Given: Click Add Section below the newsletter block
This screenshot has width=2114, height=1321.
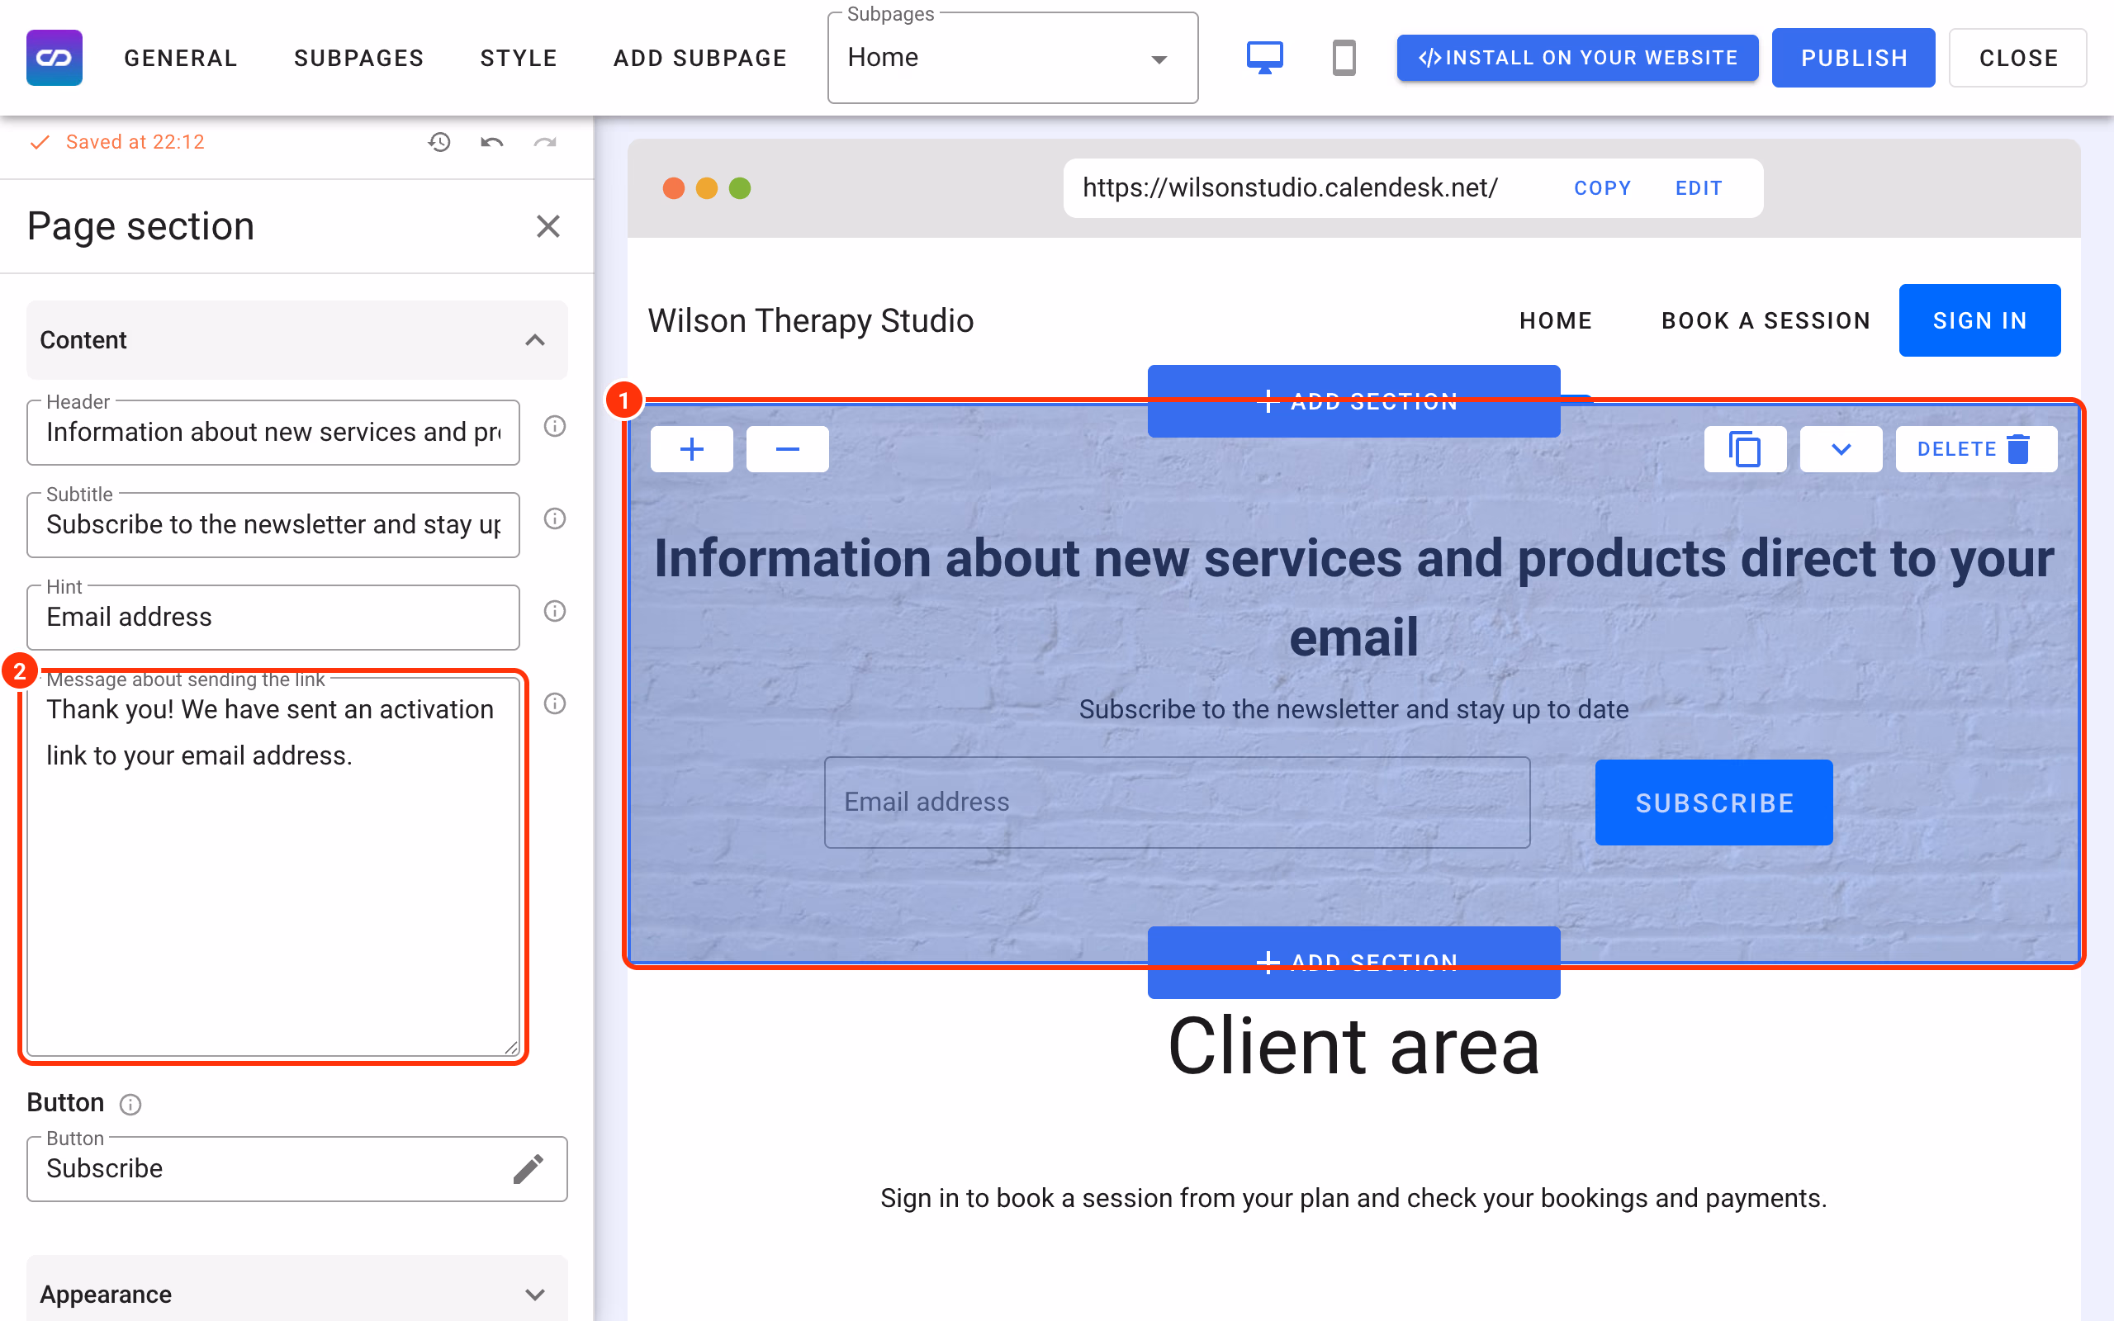Looking at the screenshot, I should [1354, 962].
